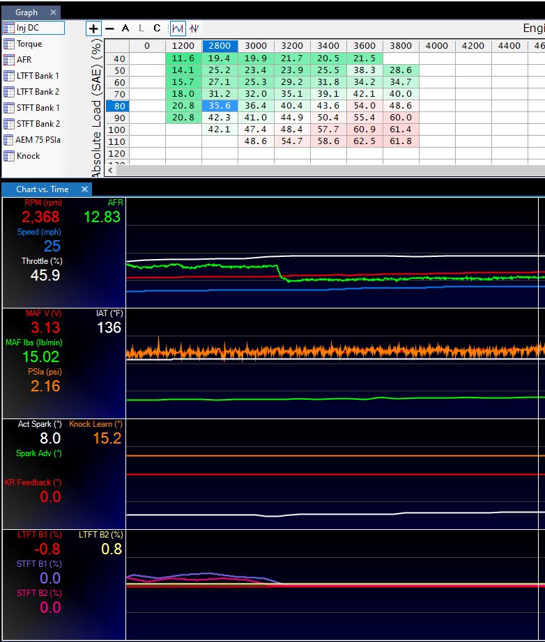Select the LTFT Bank 2 table icon
Screen dimensions: 545x642
9,92
